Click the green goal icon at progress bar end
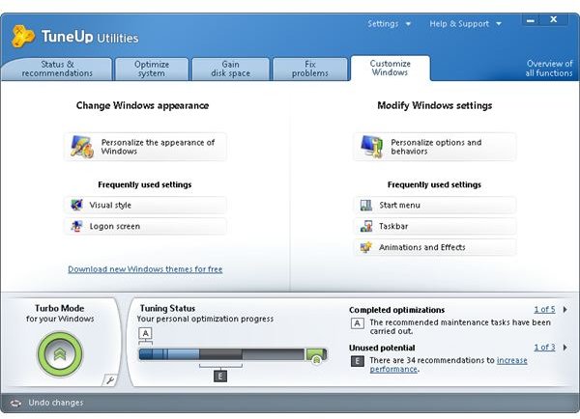The height and width of the screenshot is (419, 580). [x=316, y=356]
